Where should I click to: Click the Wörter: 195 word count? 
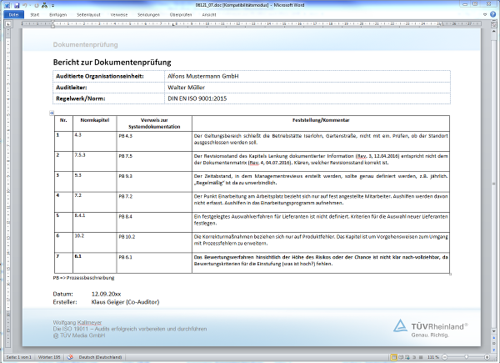(49, 358)
